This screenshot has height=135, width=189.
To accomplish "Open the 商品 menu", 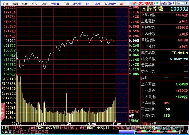I will (x=98, y=4).
